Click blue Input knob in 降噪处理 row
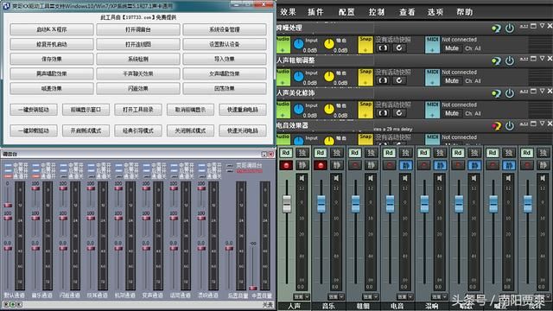This screenshot has width=553, height=311. (x=299, y=44)
